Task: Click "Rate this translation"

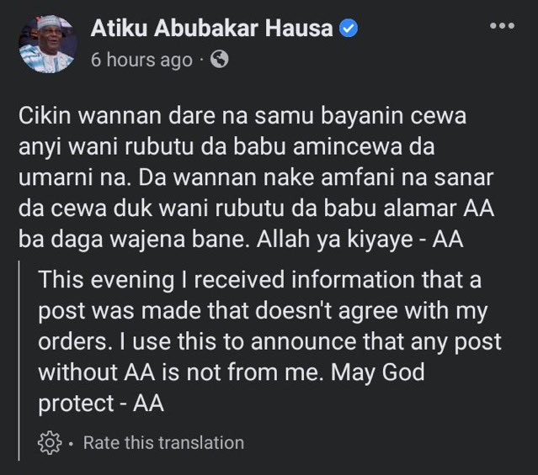Action: coord(163,442)
